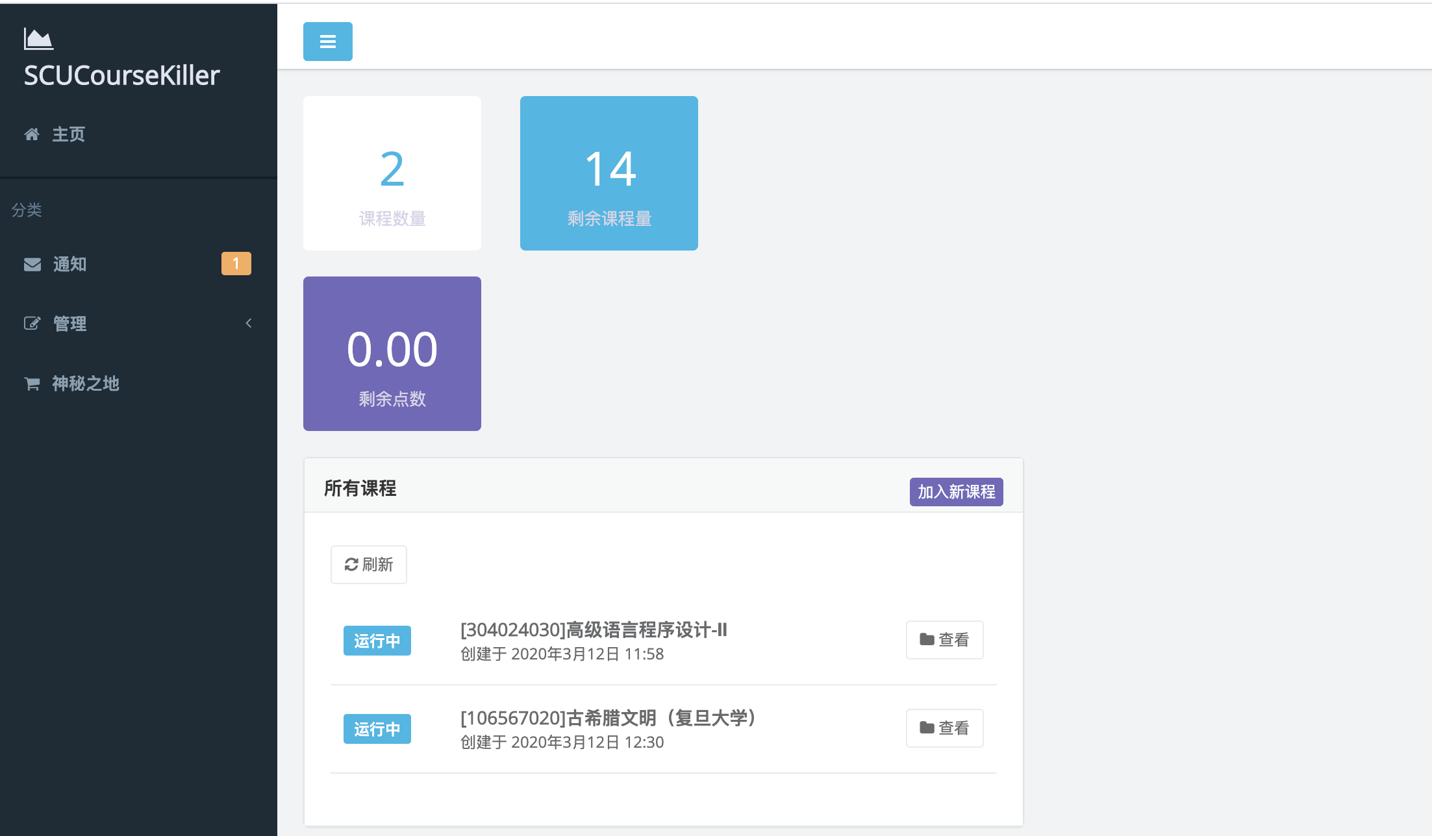Click the 加入新课程 button
This screenshot has width=1432, height=836.
(x=956, y=492)
